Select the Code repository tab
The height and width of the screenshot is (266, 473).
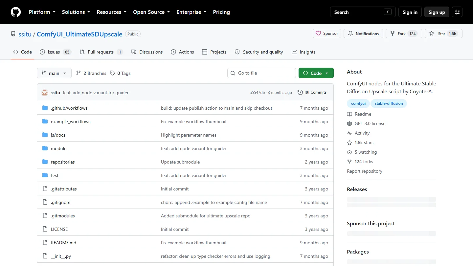[22, 52]
